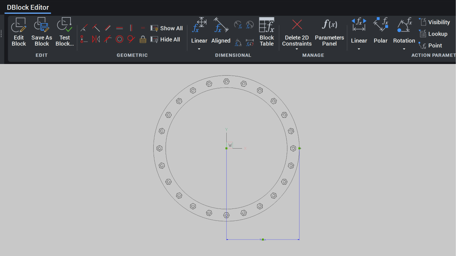Click the convert dimension to constraint icon
The height and width of the screenshot is (256, 456).
[250, 42]
